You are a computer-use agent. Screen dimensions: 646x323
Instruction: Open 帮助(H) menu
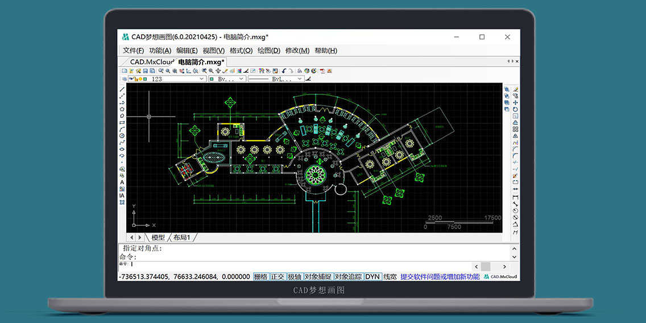click(x=325, y=51)
